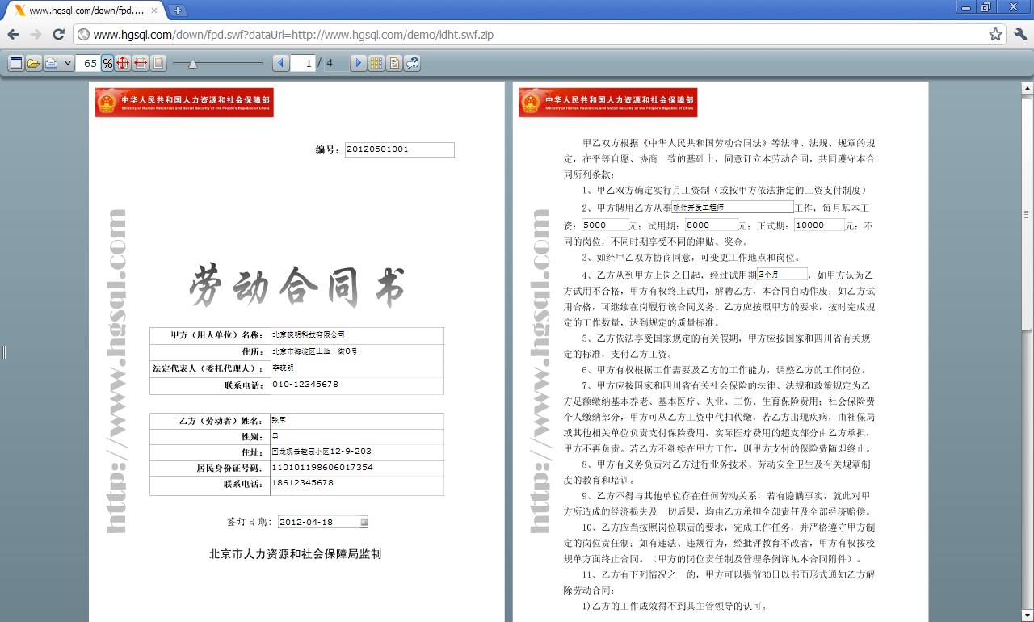Screen dimensions: 1034x622
Task: Open the browser wrench menu
Action: (x=1019, y=34)
